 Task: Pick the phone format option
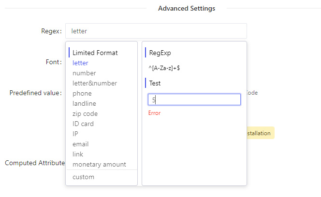(x=82, y=94)
